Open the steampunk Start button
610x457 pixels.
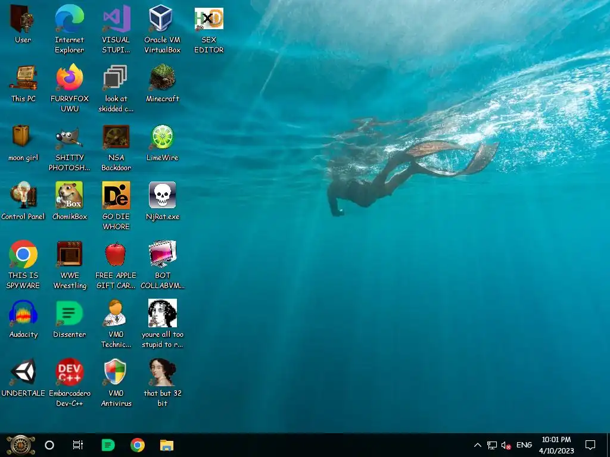coord(21,445)
